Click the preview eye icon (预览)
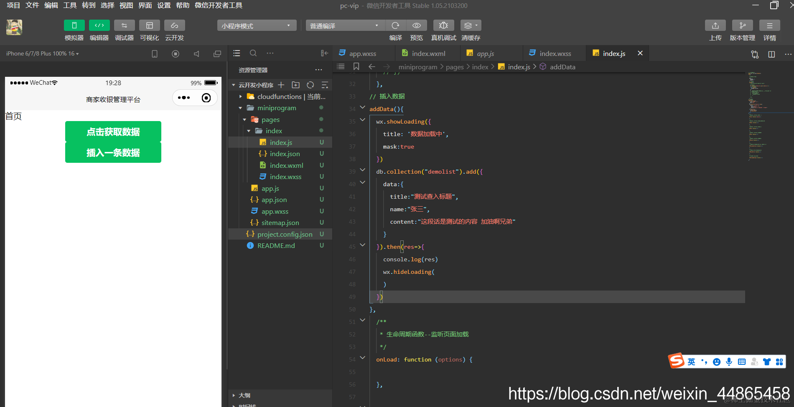 416,25
